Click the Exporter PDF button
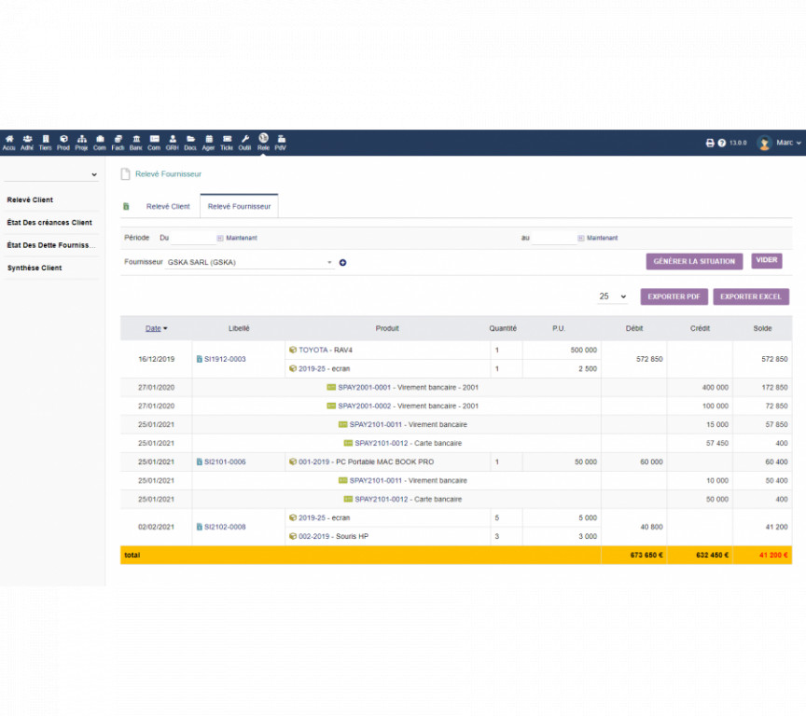This screenshot has height=716, width=806. (x=674, y=296)
